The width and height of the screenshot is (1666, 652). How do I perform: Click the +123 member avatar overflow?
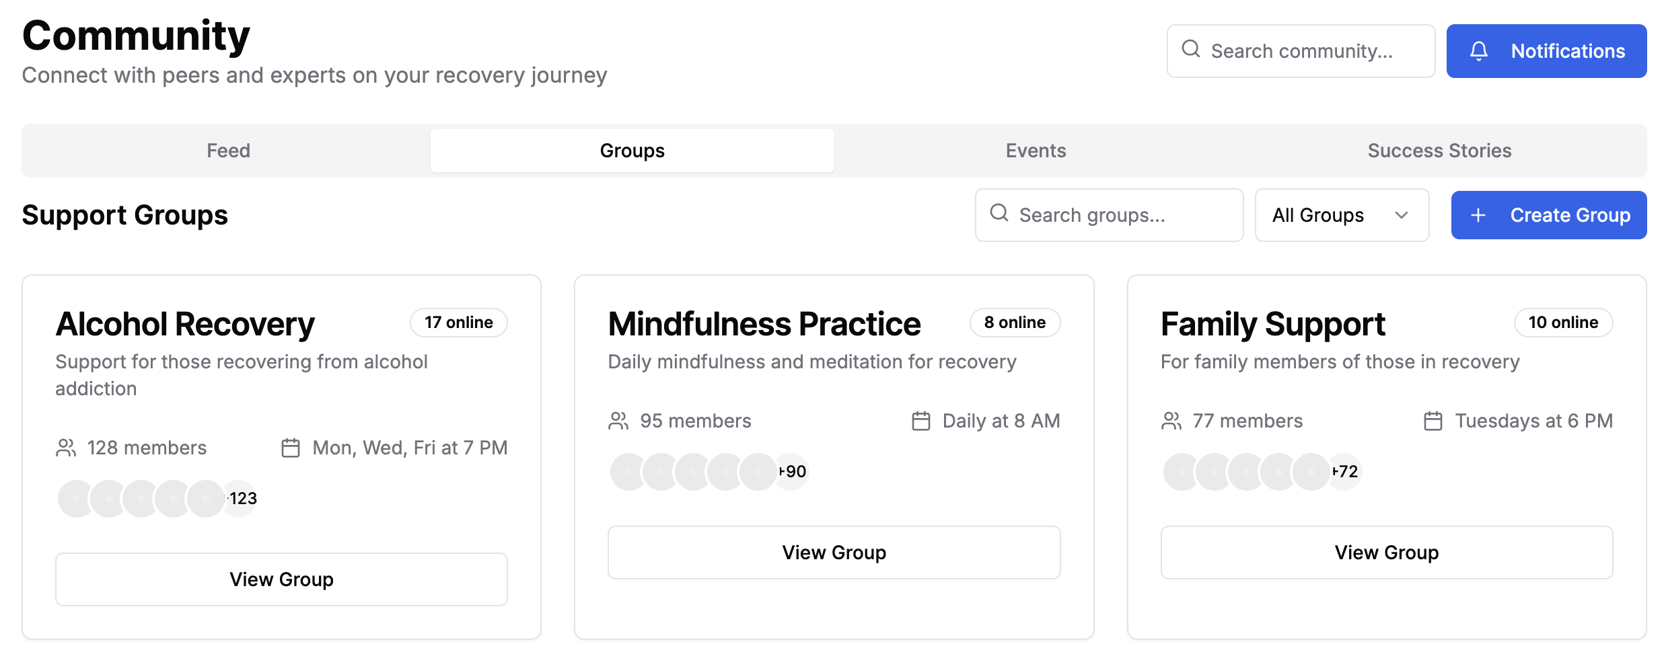241,499
